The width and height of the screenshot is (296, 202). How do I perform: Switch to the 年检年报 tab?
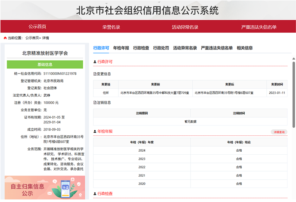tap(121, 48)
